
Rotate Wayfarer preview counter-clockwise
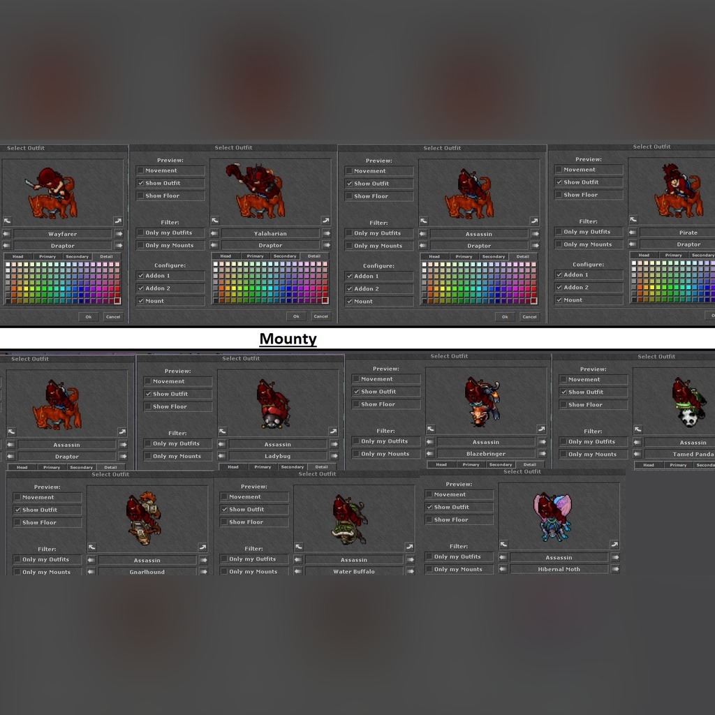7,221
